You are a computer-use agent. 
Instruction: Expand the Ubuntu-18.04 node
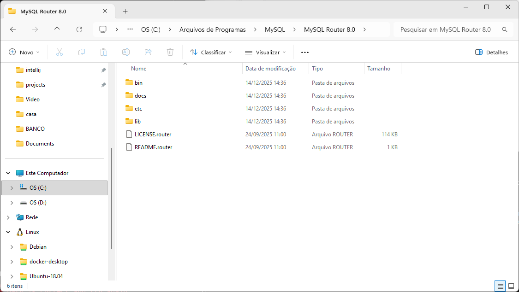pos(12,276)
